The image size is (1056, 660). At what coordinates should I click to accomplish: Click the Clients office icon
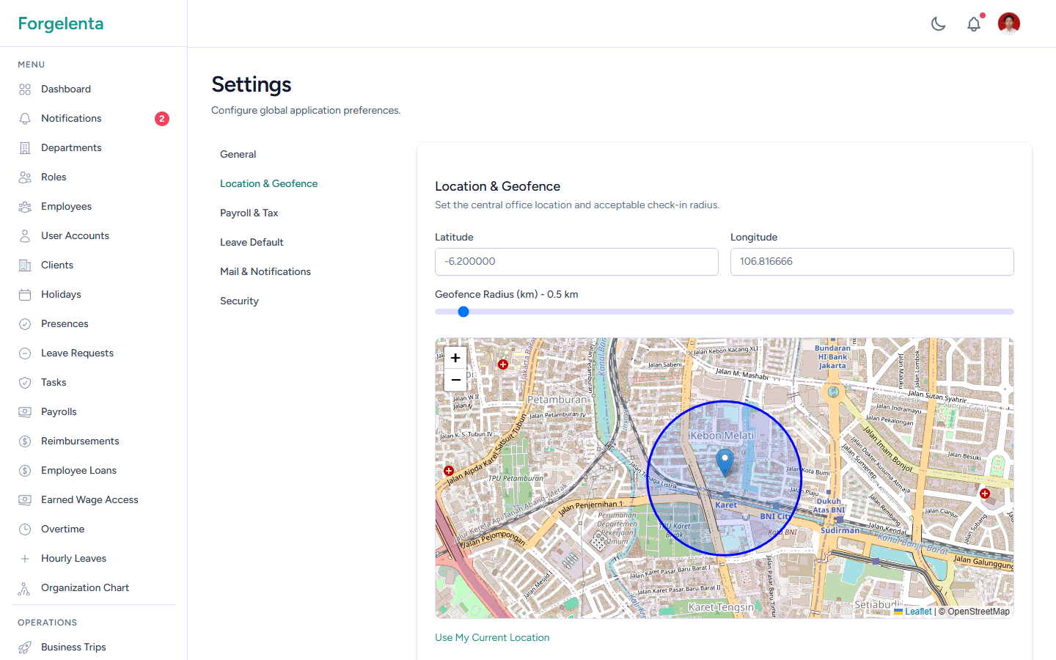25,265
